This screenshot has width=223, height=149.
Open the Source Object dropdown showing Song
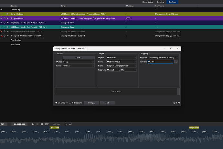point(79,62)
